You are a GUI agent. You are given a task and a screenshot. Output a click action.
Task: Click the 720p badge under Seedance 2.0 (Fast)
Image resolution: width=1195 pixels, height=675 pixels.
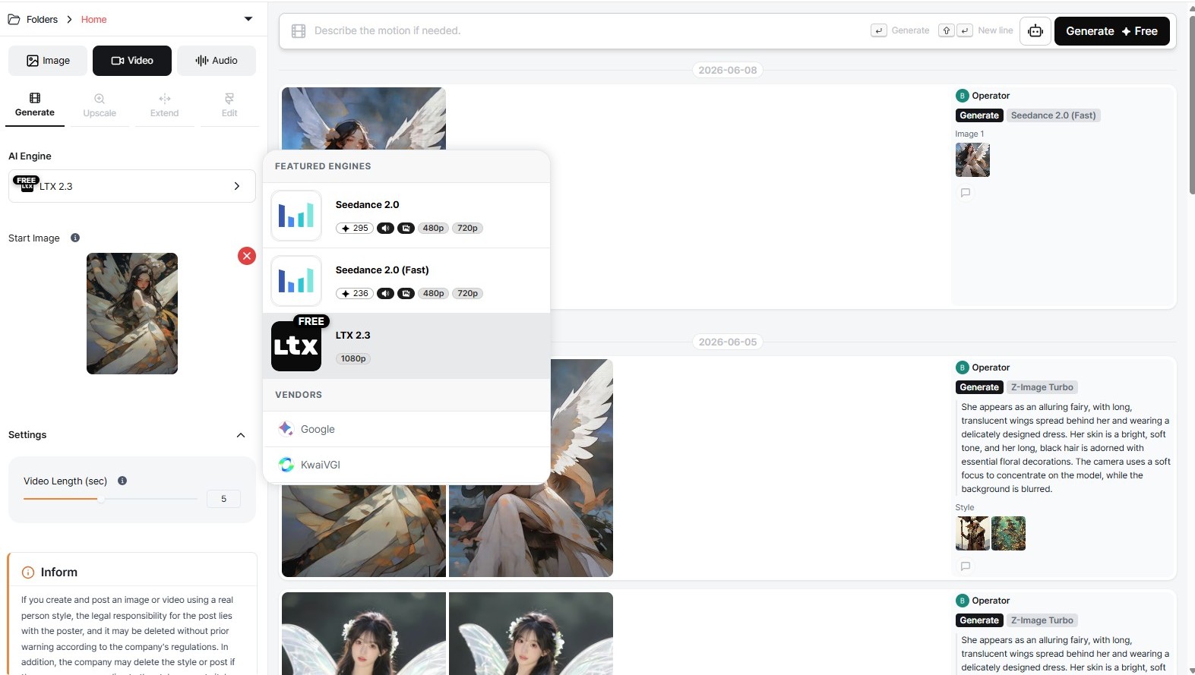[x=467, y=294]
